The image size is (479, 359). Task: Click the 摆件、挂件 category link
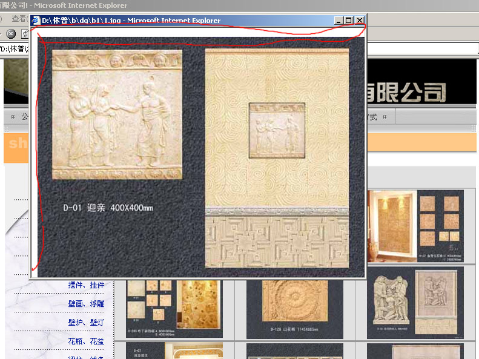[x=86, y=285]
